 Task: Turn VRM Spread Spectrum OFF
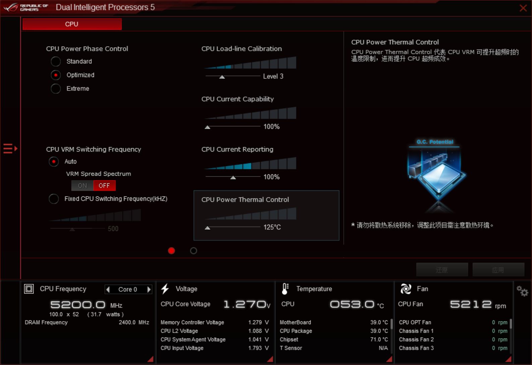[x=104, y=185]
